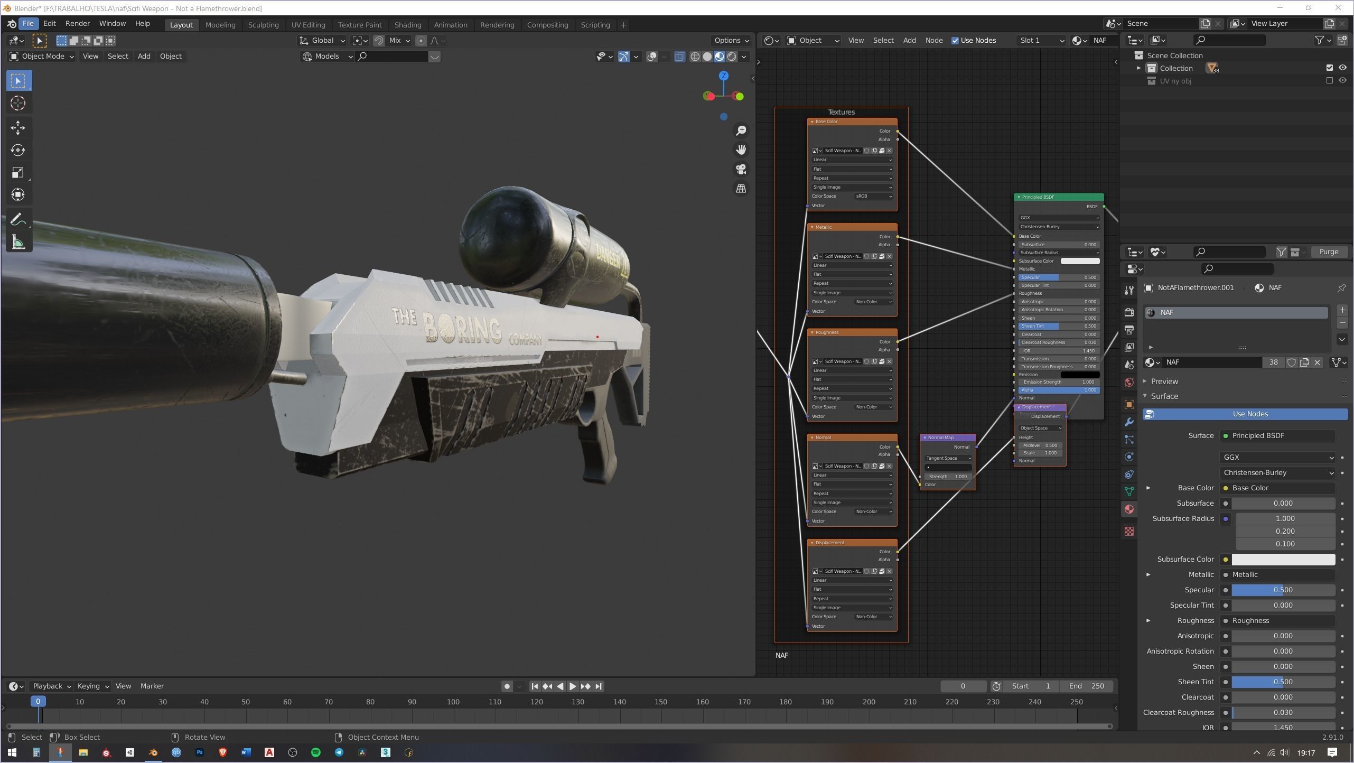The image size is (1354, 763).
Task: Toggle the Use Nodes checkbox
Action: (x=955, y=41)
